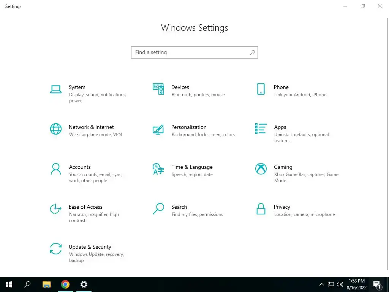The image size is (389, 292).
Task: Open the Time & Language heading
Action: point(192,167)
